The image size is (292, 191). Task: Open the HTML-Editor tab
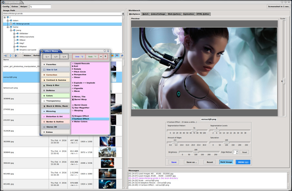[x=203, y=14]
